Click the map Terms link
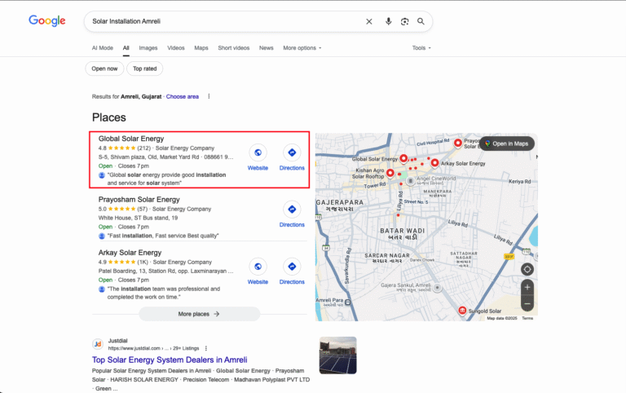 tap(527, 318)
